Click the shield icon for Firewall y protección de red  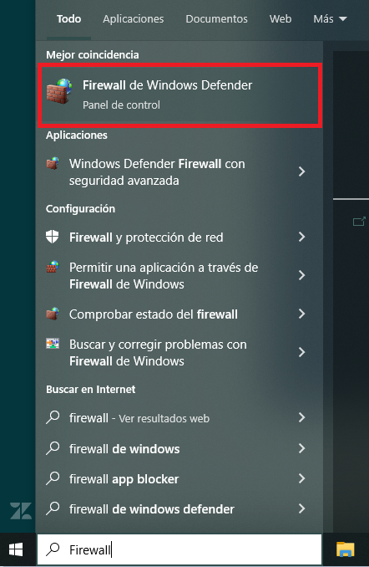(53, 237)
